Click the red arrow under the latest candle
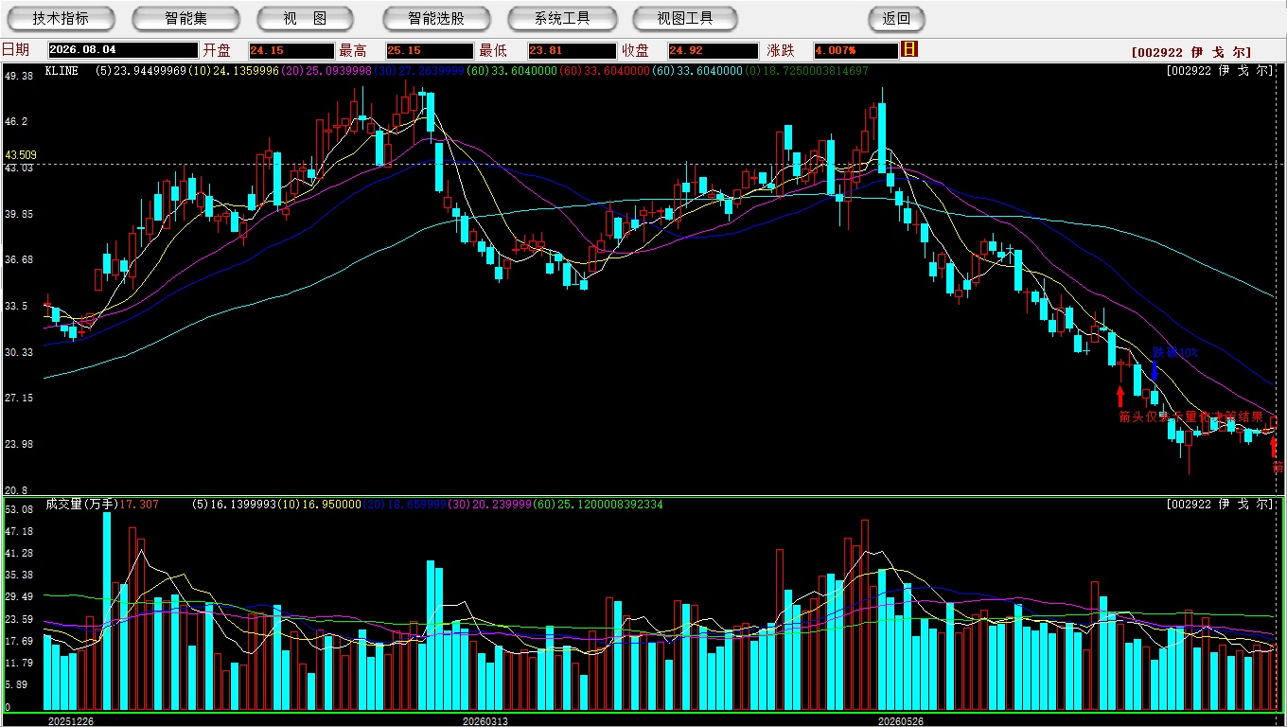Image resolution: width=1287 pixels, height=727 pixels. pos(1274,446)
